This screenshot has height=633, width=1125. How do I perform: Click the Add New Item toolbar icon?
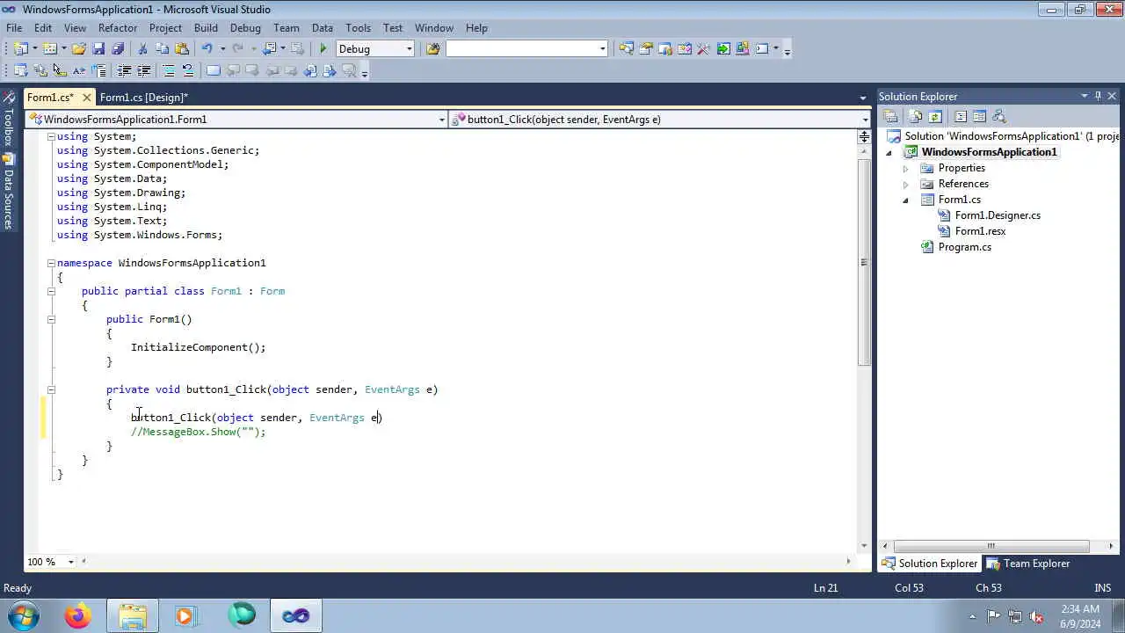tap(50, 49)
